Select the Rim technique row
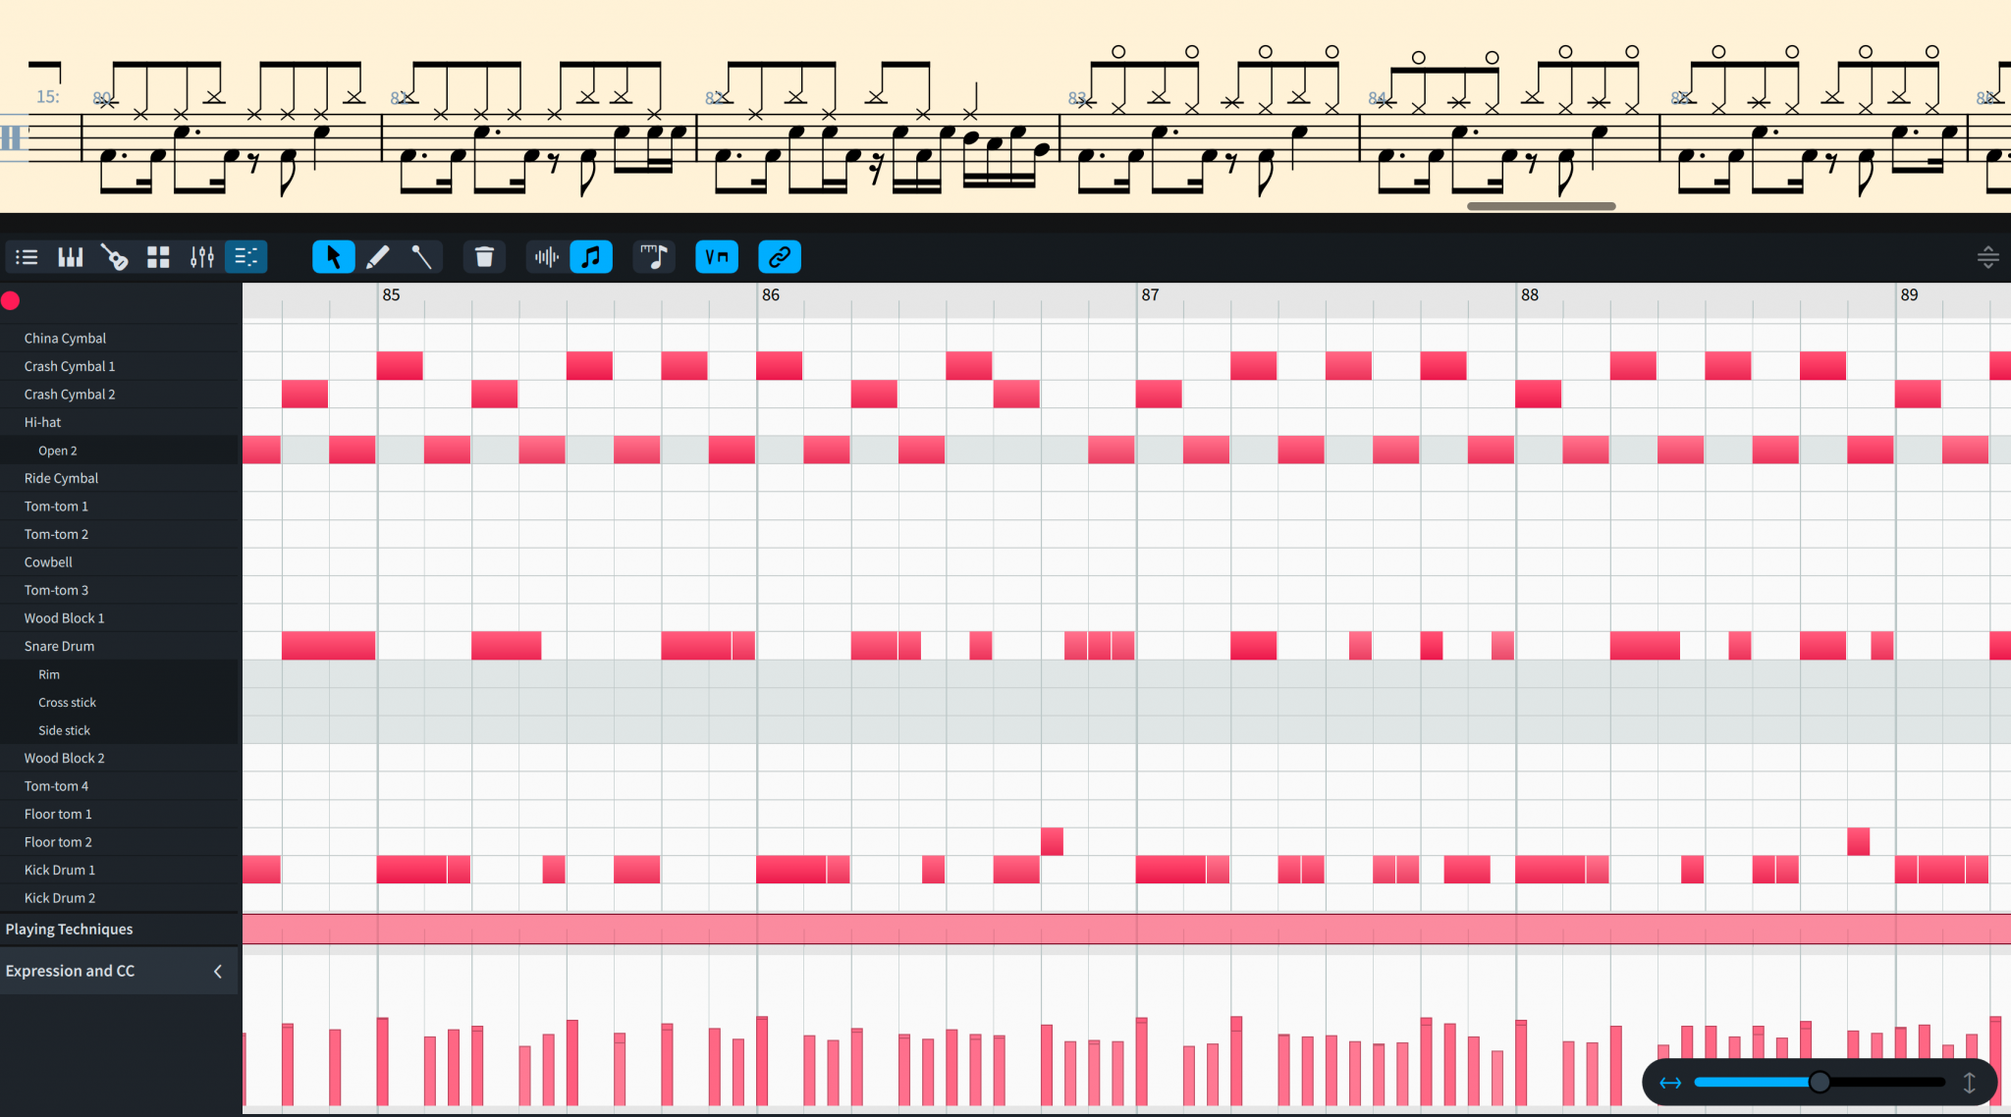Image resolution: width=2011 pixels, height=1117 pixels. 121,674
